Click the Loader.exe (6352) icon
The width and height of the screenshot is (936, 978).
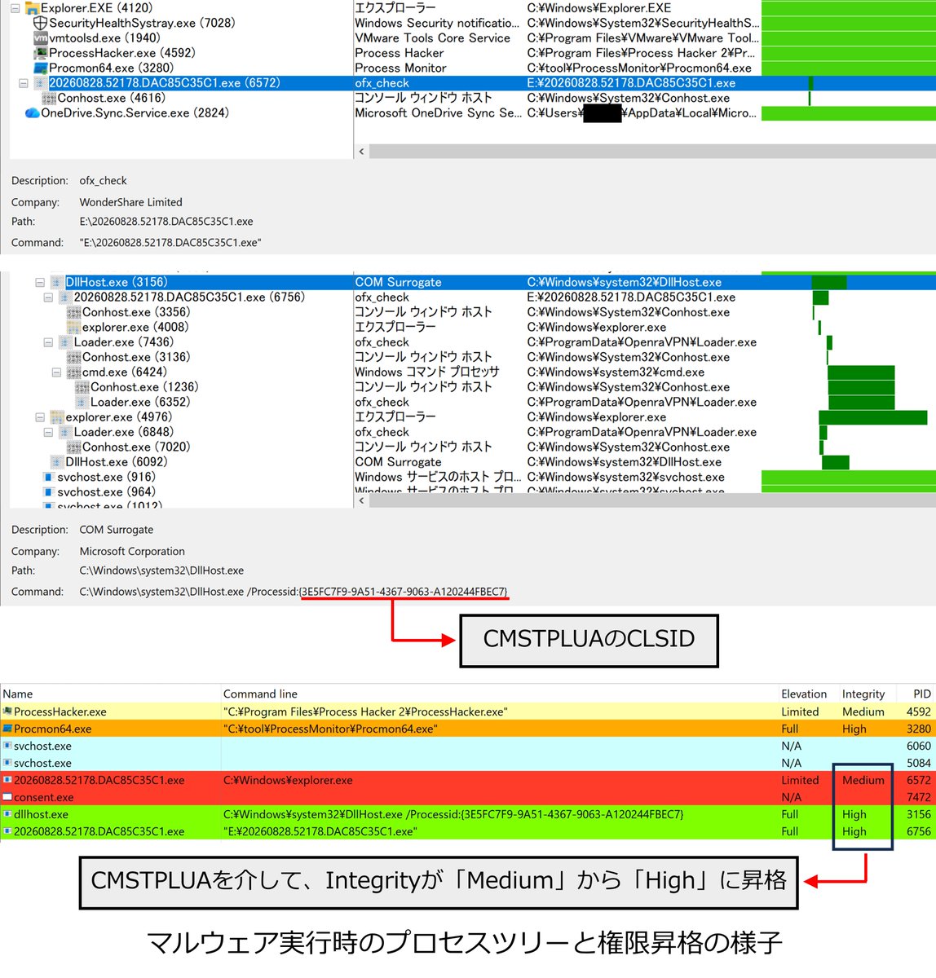(82, 403)
